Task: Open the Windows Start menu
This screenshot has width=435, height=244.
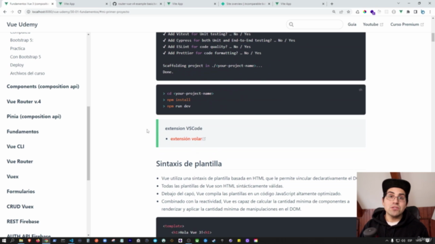Action: 4,241
